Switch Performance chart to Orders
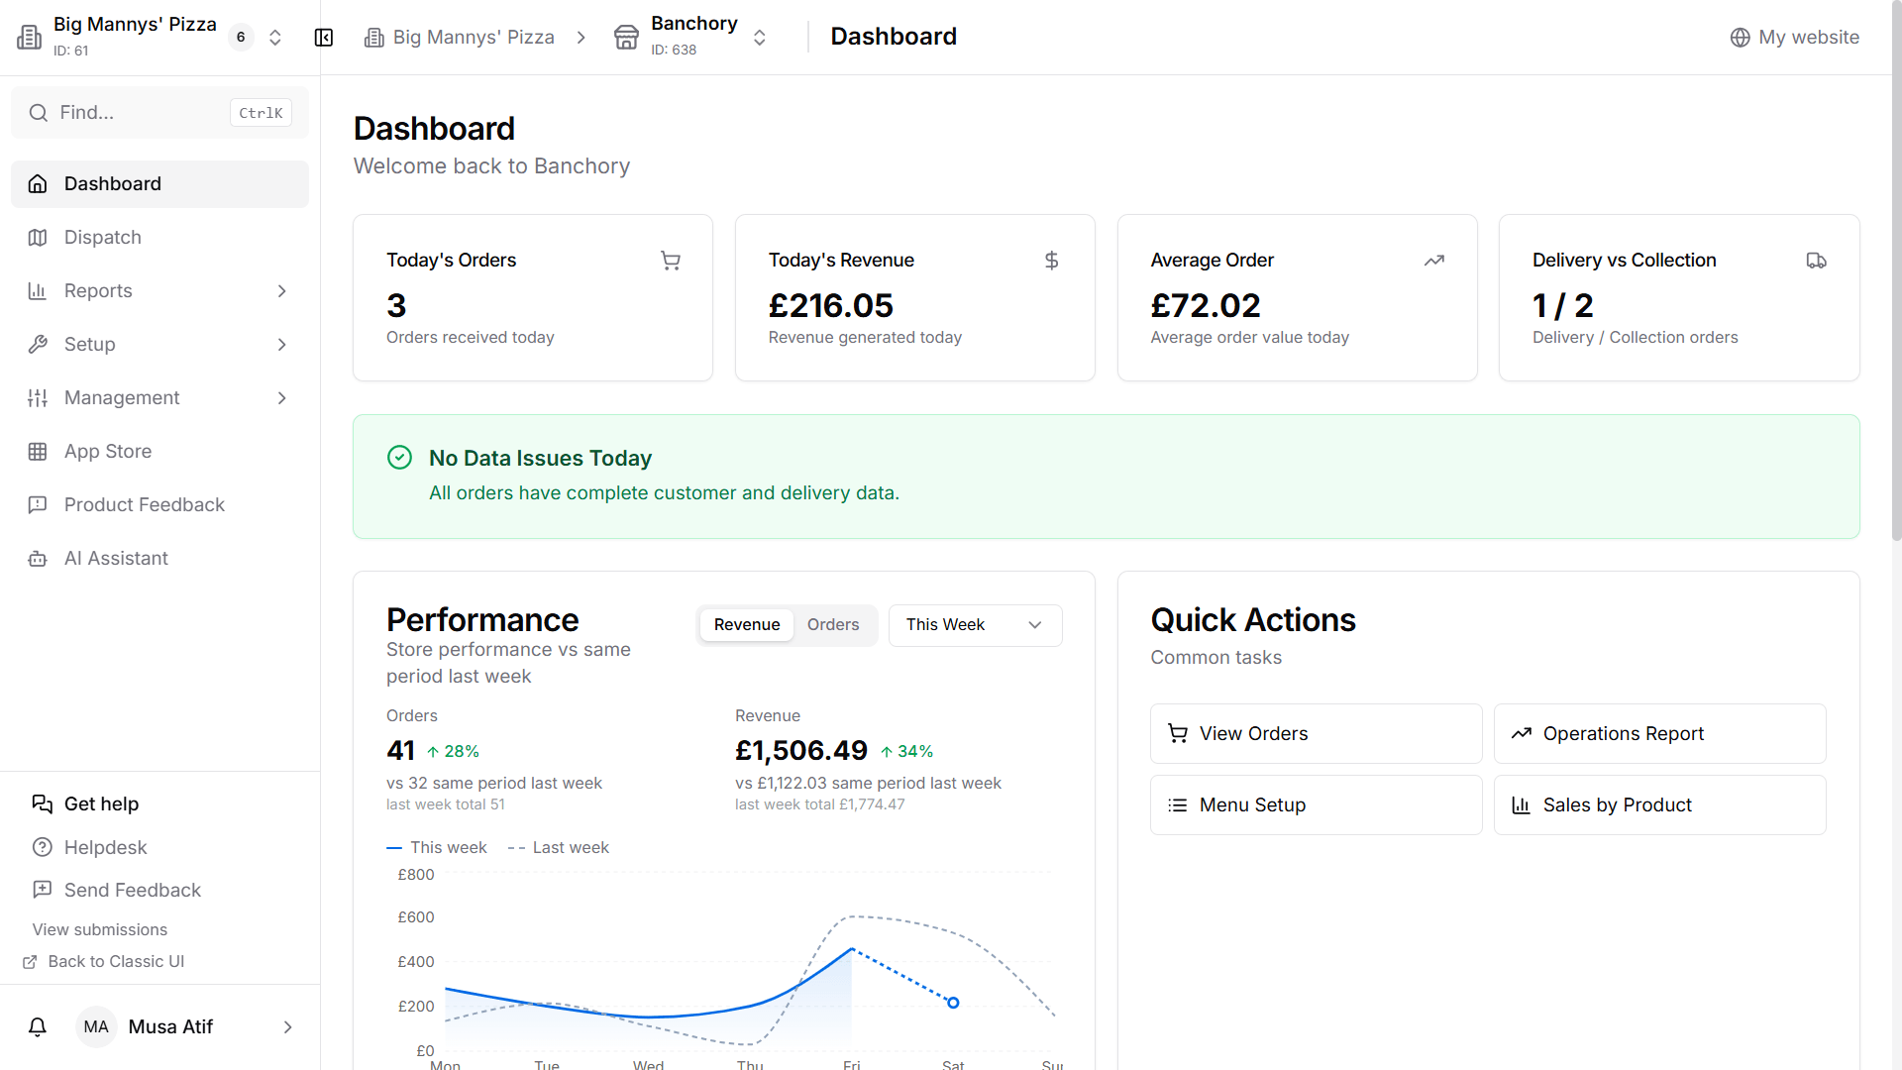Screen dimensions: 1902x1070 [833, 625]
